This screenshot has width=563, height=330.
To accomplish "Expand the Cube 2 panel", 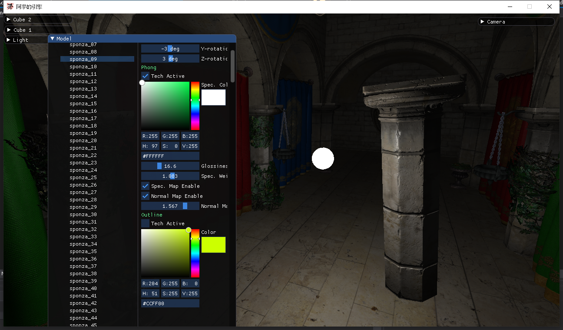I will (9, 20).
